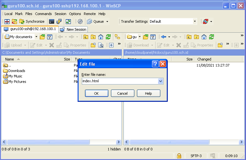The width and height of the screenshot is (246, 160).
Task: Open the Preferences gear icon
Action: (x=80, y=21)
